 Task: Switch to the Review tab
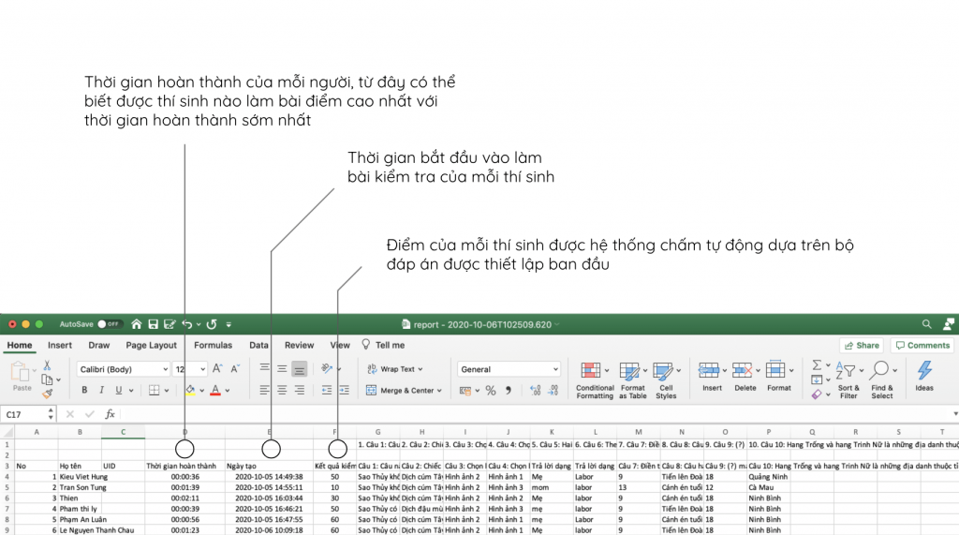[299, 345]
